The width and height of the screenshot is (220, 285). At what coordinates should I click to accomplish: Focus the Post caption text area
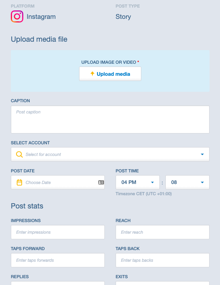tap(110, 119)
